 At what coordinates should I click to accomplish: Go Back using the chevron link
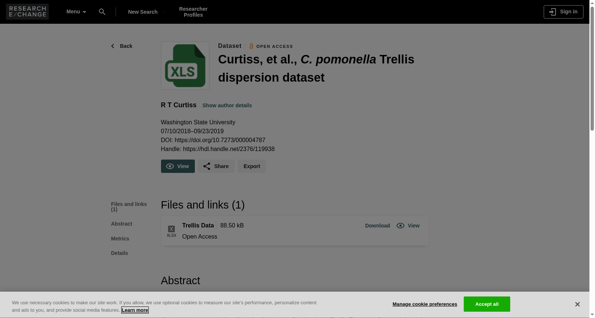122,46
